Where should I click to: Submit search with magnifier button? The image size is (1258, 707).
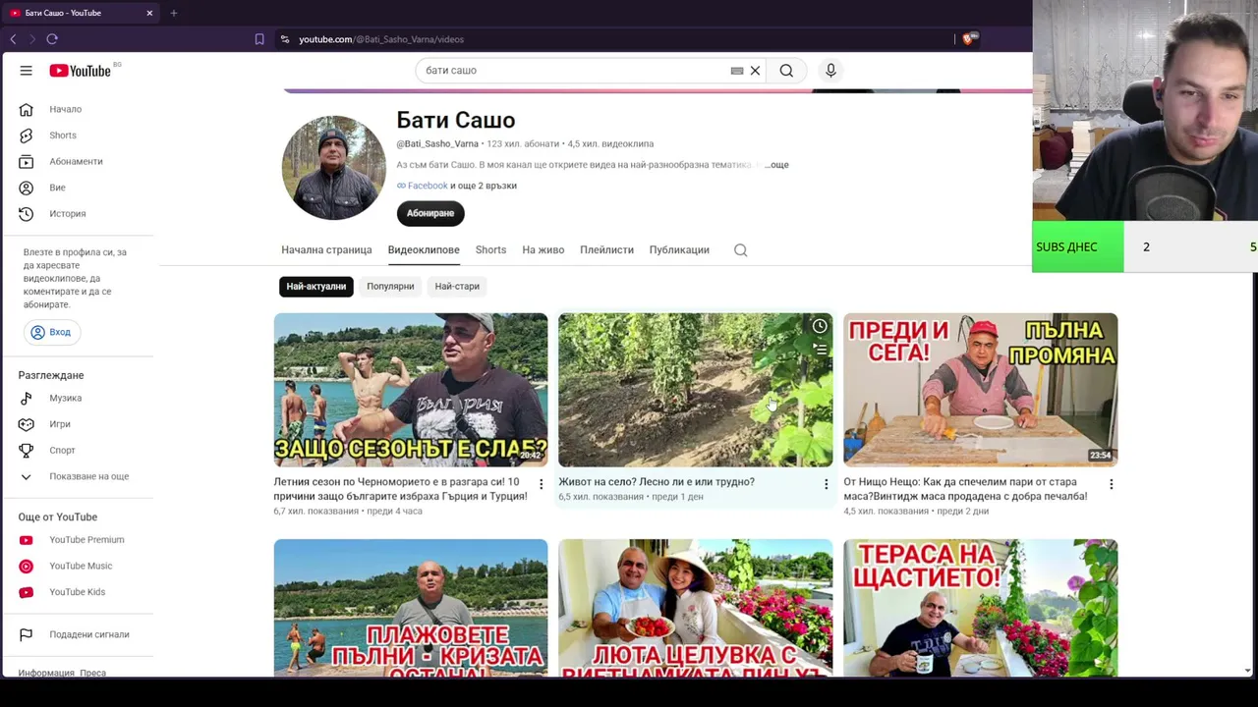click(786, 71)
